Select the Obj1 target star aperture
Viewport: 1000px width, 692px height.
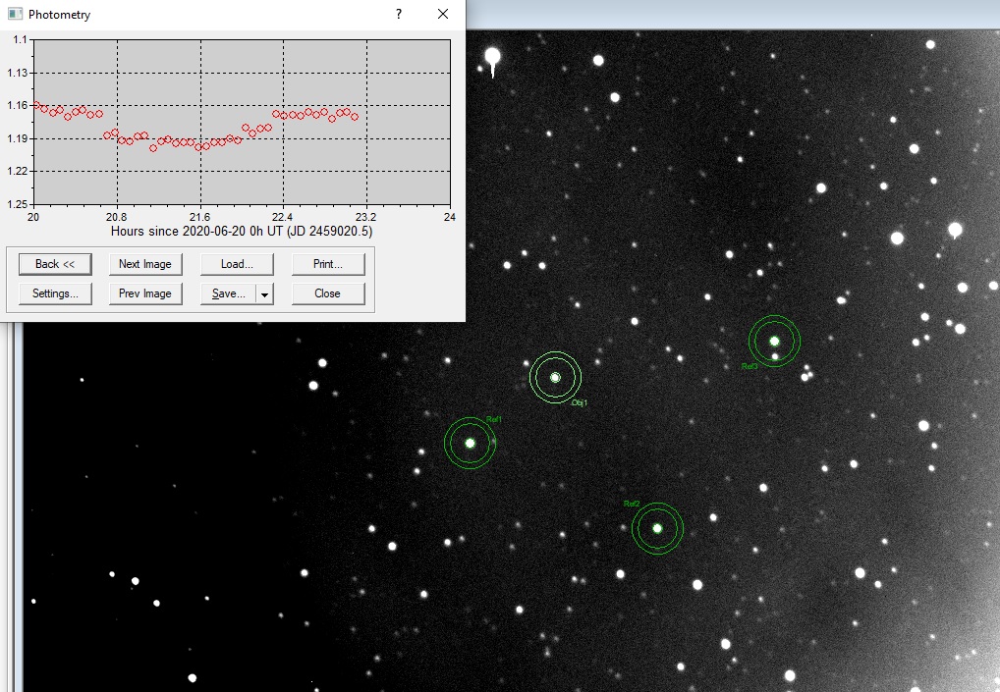(555, 378)
